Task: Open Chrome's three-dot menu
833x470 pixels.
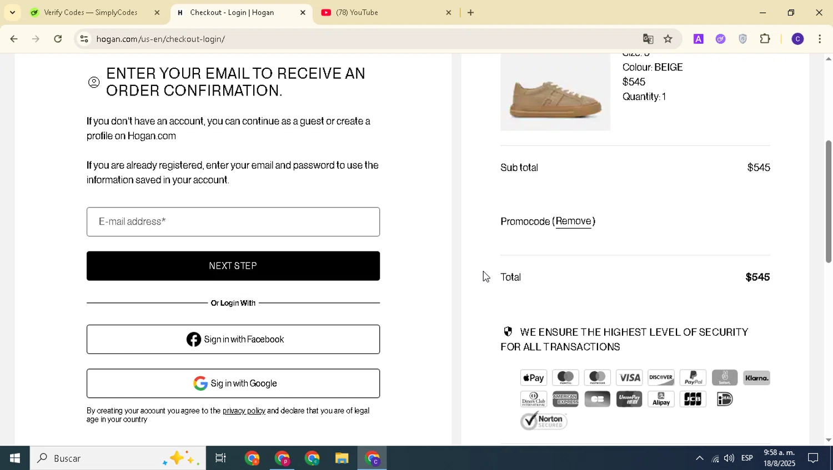Action: tap(820, 39)
